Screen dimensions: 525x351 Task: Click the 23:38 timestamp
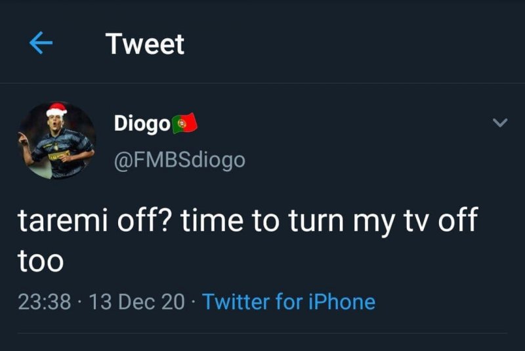pos(44,302)
